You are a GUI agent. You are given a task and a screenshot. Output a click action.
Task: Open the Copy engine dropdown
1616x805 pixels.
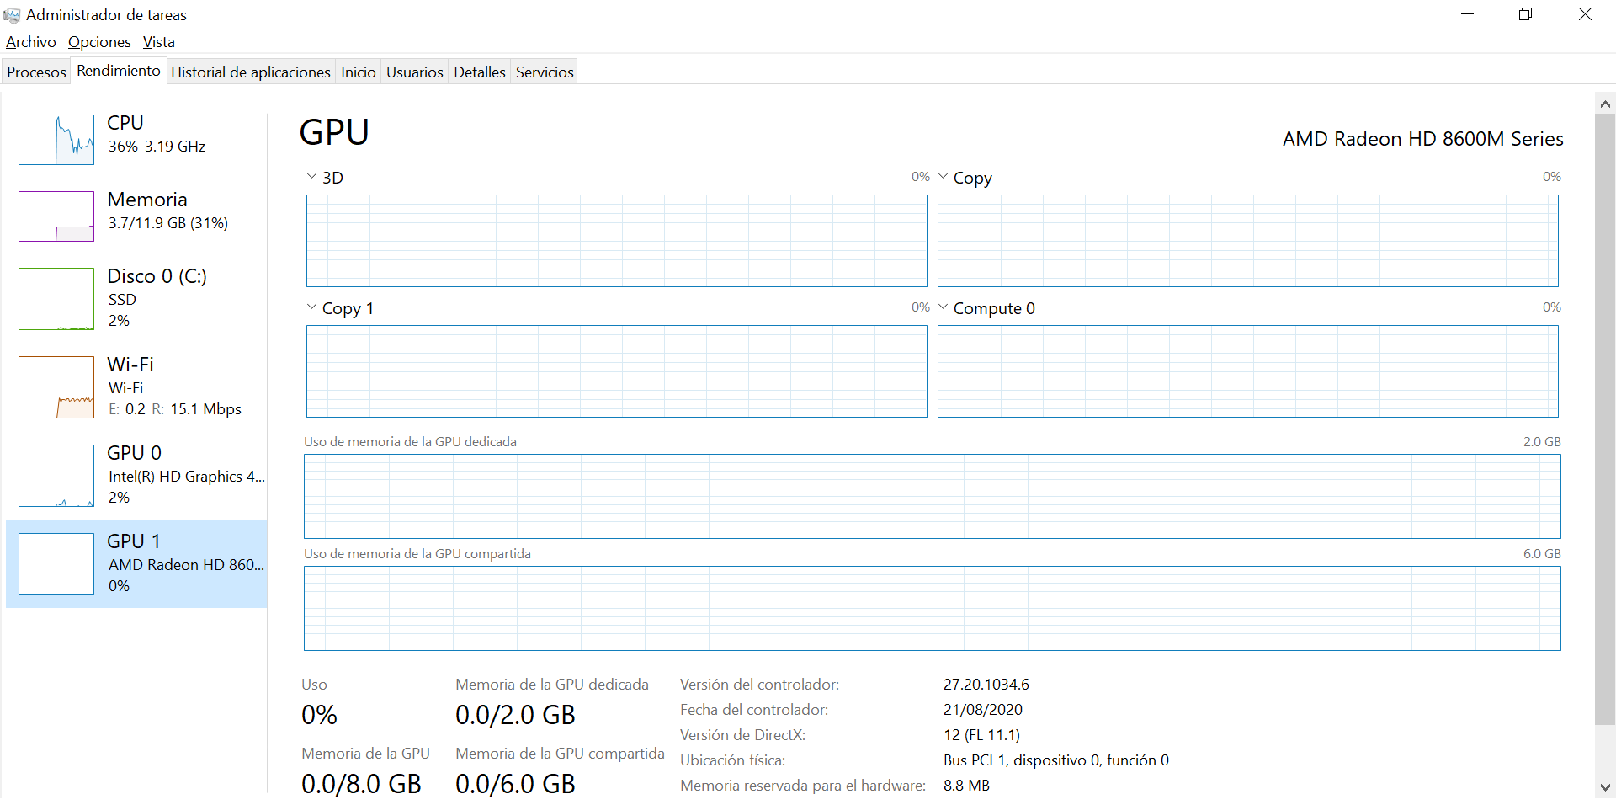[x=944, y=177]
